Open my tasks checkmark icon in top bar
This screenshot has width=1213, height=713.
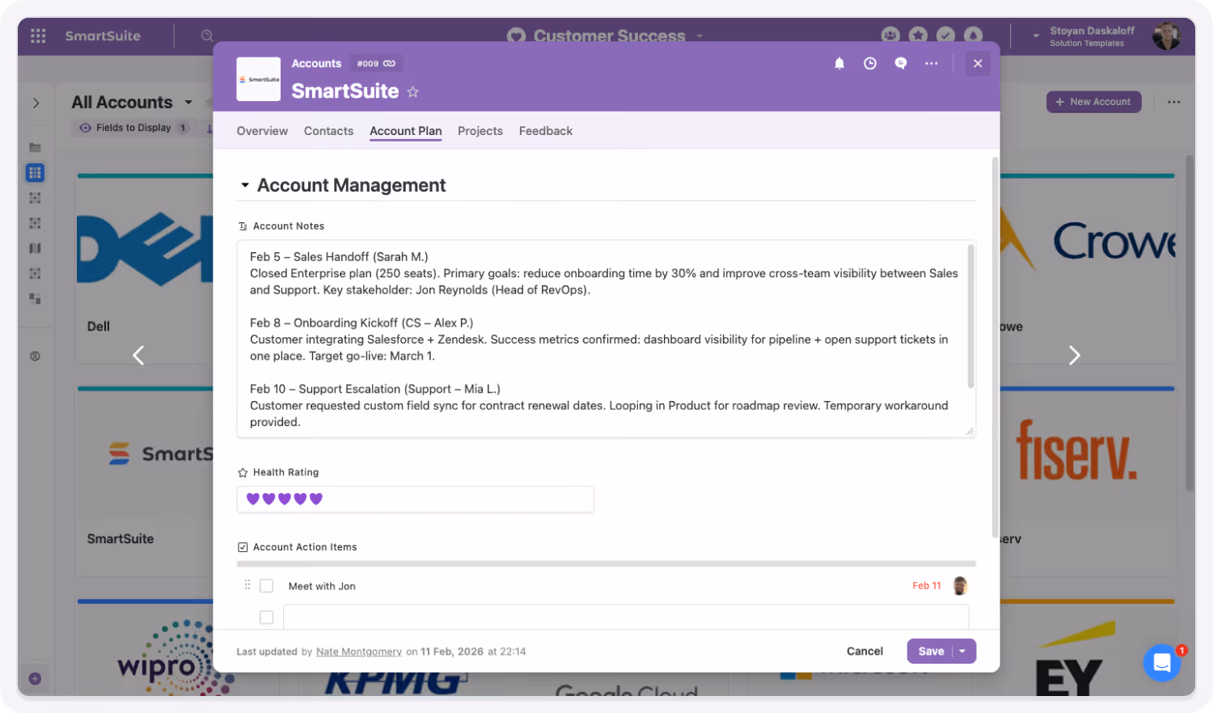(945, 36)
